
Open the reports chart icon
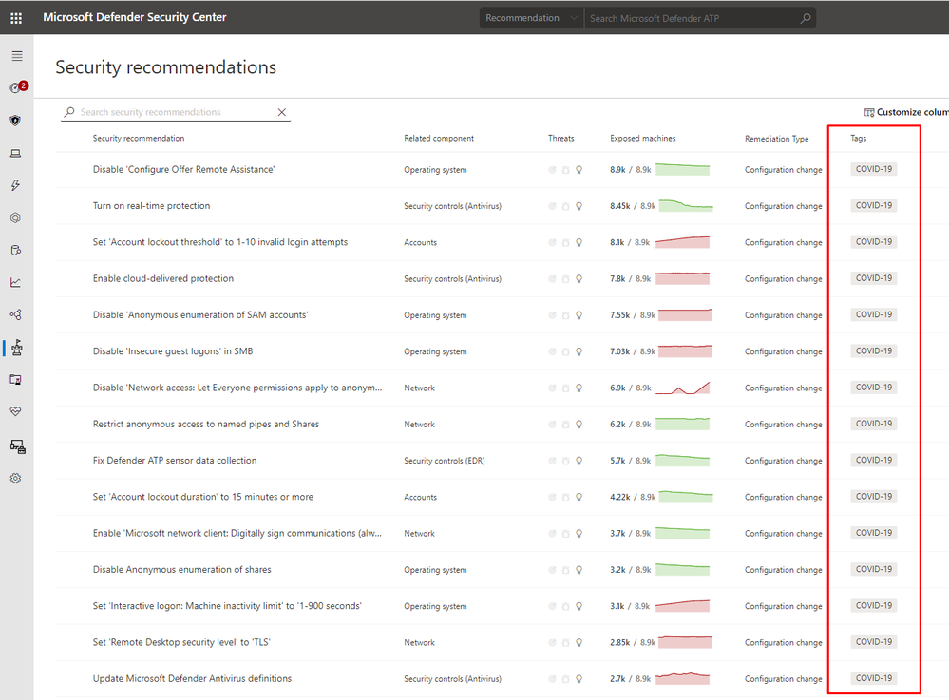tap(16, 282)
